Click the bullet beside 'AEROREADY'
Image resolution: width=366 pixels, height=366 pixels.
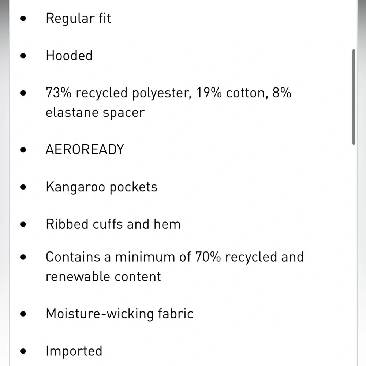[x=23, y=150]
